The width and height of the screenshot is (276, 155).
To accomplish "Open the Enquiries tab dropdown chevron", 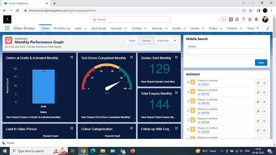I will point(166,28).
